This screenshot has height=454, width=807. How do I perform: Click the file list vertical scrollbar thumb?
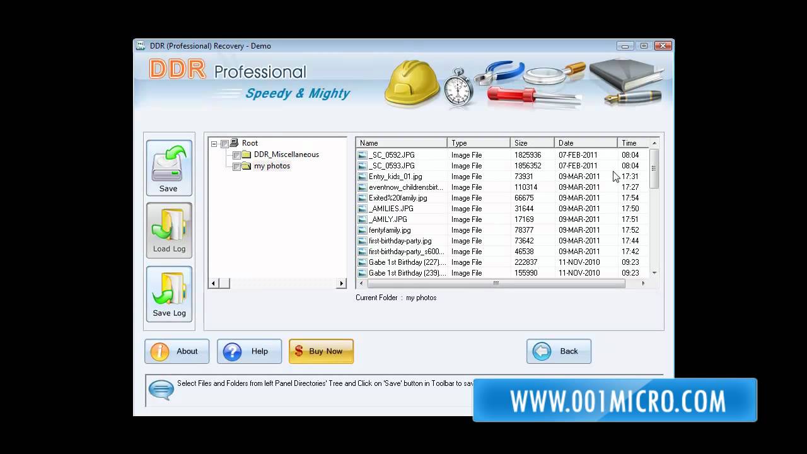[x=654, y=168]
